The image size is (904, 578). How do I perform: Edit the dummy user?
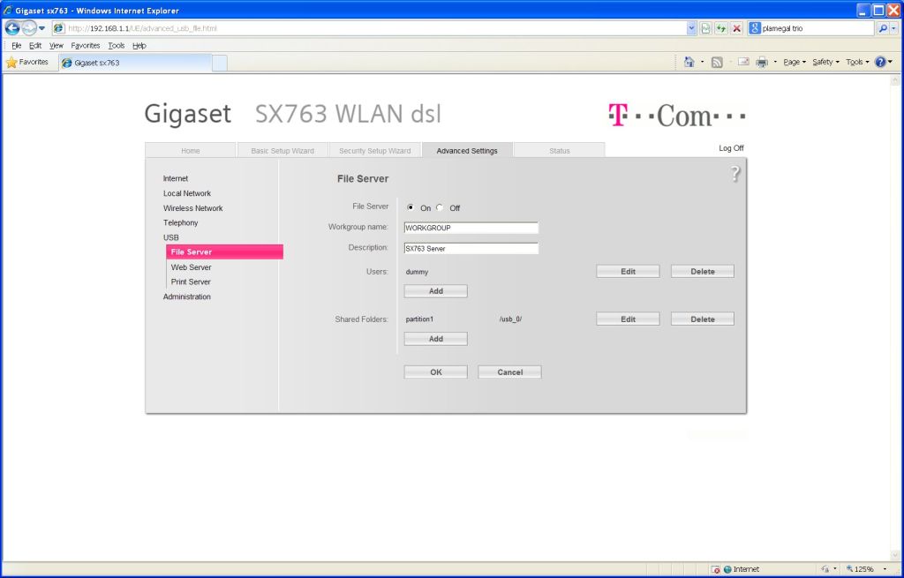pyautogui.click(x=628, y=272)
